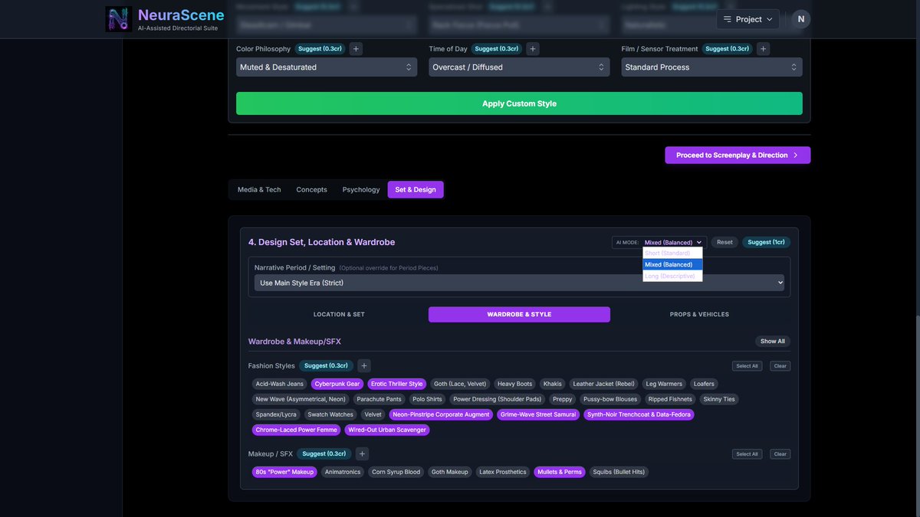920x517 pixels.
Task: Add custom Film / Sensor Treatment with plus
Action: (x=763, y=49)
